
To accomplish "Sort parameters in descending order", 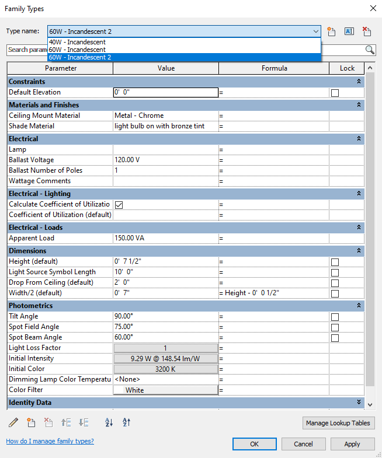I will [127, 422].
